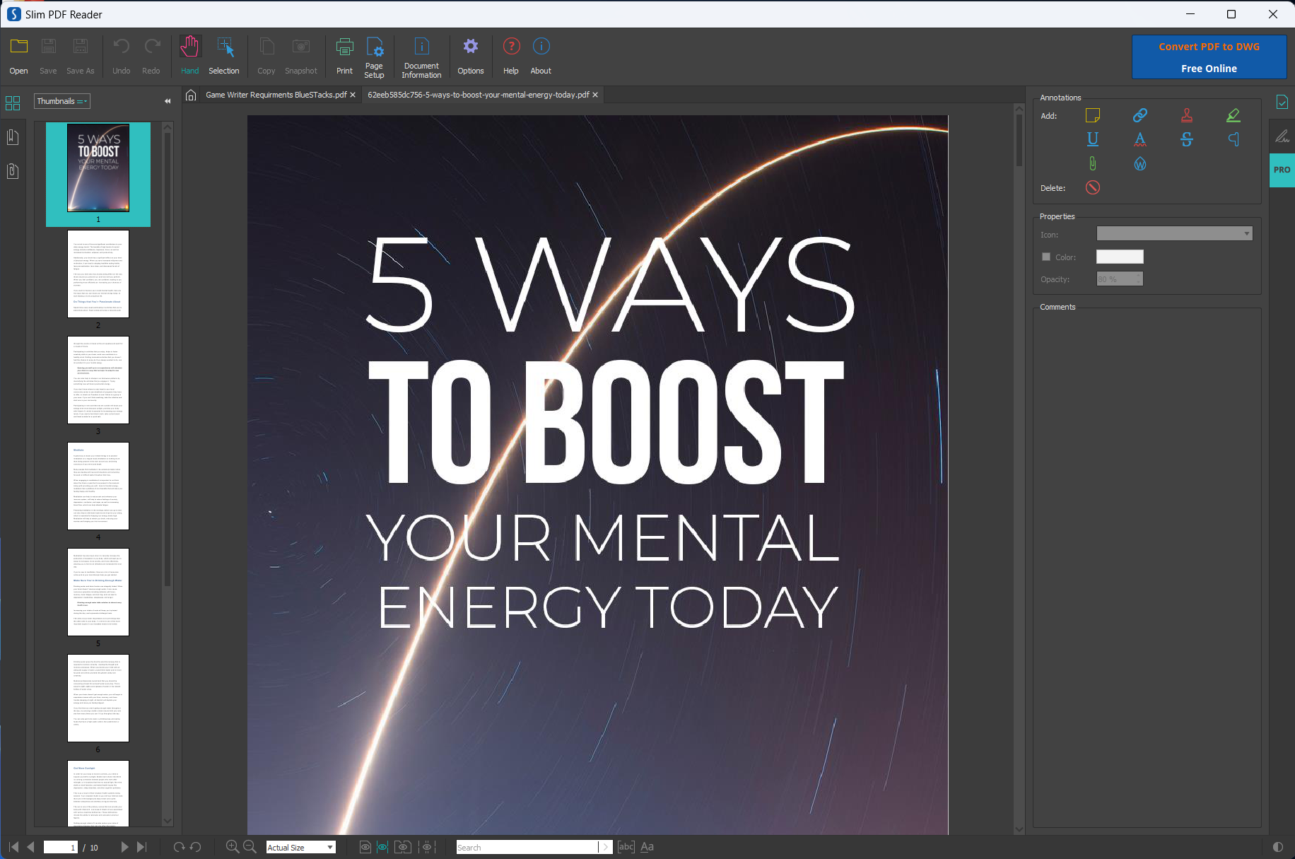Toggle the single page view mode
This screenshot has width=1295, height=859.
point(365,847)
